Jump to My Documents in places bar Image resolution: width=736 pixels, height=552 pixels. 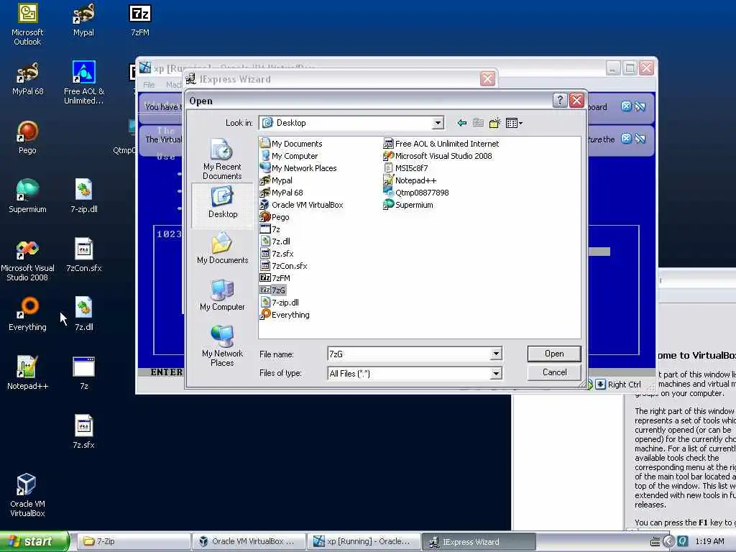(x=222, y=249)
